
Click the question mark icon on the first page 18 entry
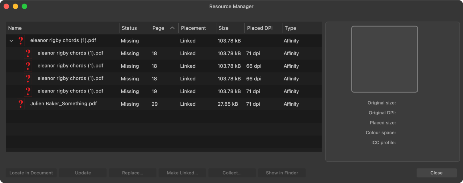click(28, 53)
